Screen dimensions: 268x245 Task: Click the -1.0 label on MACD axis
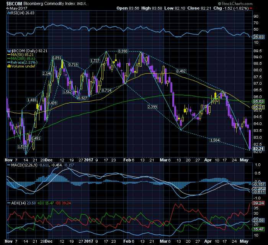257,198
